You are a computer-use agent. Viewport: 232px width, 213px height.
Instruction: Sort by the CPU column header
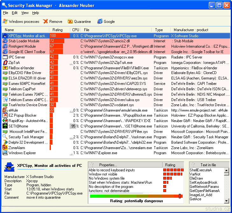coord(75,30)
